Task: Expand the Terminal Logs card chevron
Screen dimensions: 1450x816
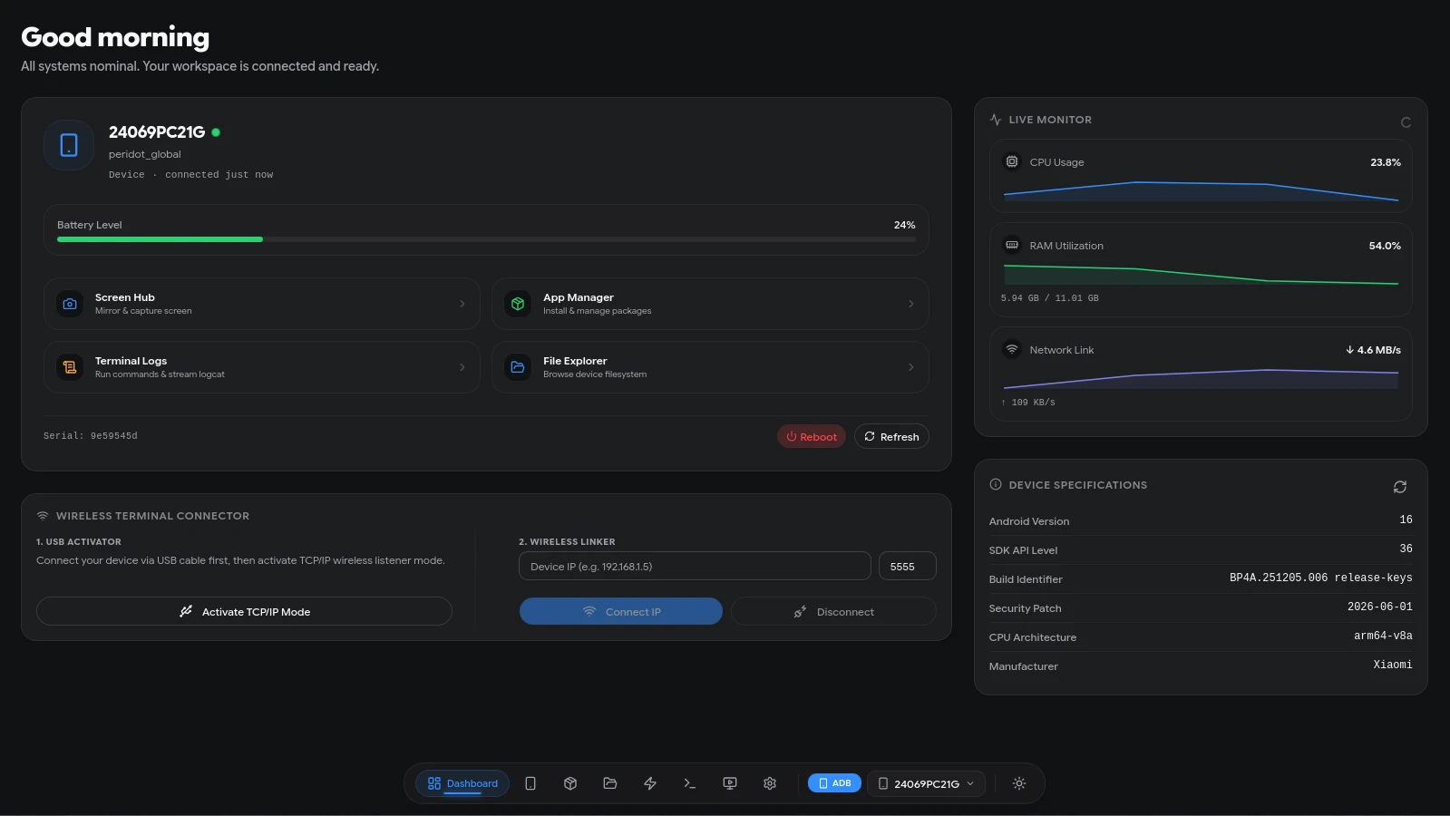Action: [462, 367]
